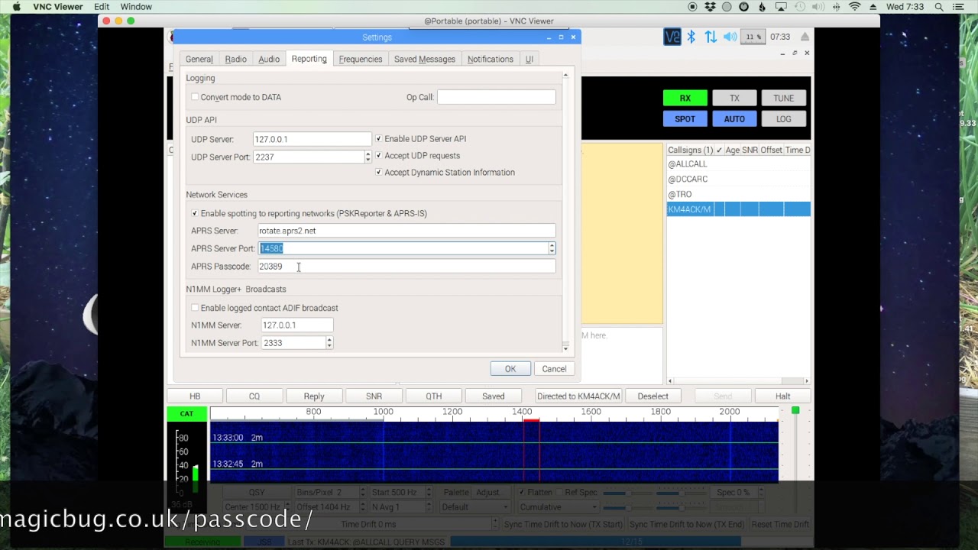Screen dimensions: 978x550
Task: Close the Settings dialog with the X
Action: pyautogui.click(x=573, y=37)
